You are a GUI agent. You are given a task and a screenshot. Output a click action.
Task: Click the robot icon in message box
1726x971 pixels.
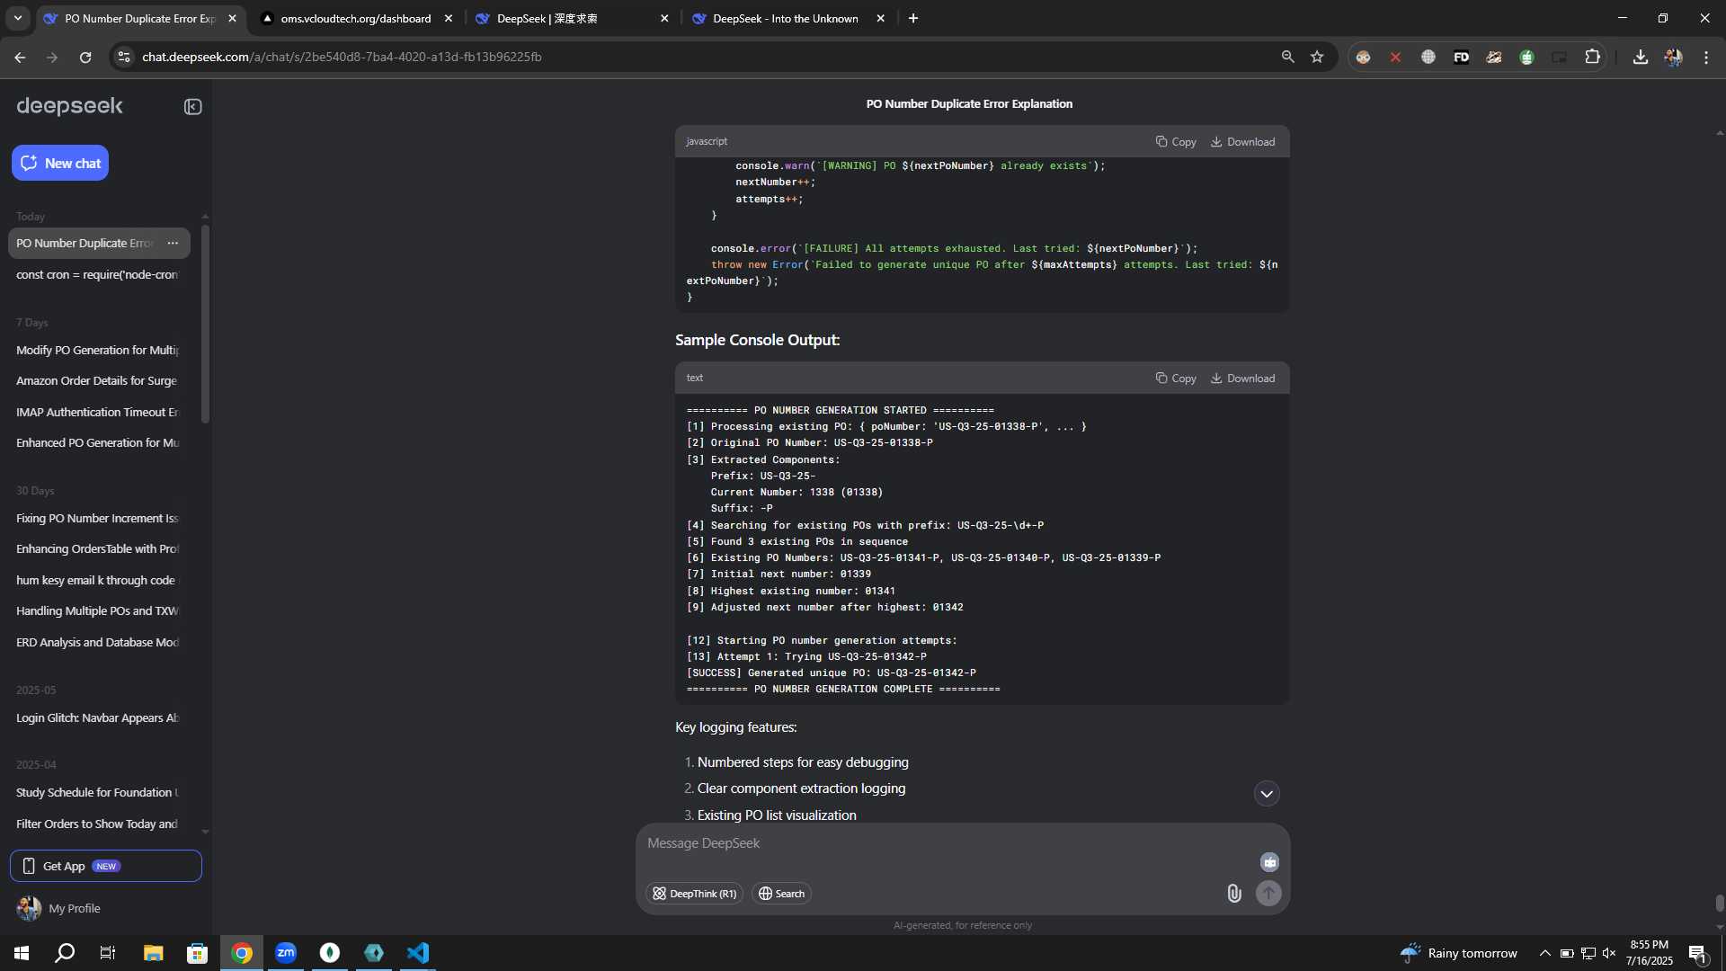pos(1269,862)
